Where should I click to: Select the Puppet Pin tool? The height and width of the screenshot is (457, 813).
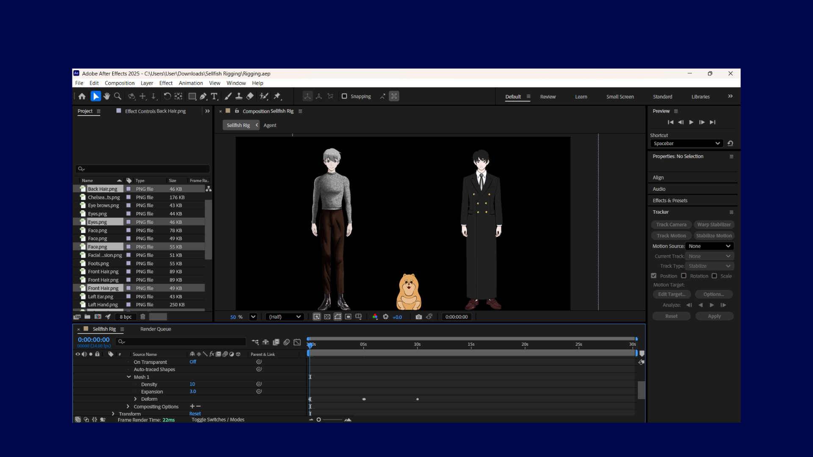point(277,96)
